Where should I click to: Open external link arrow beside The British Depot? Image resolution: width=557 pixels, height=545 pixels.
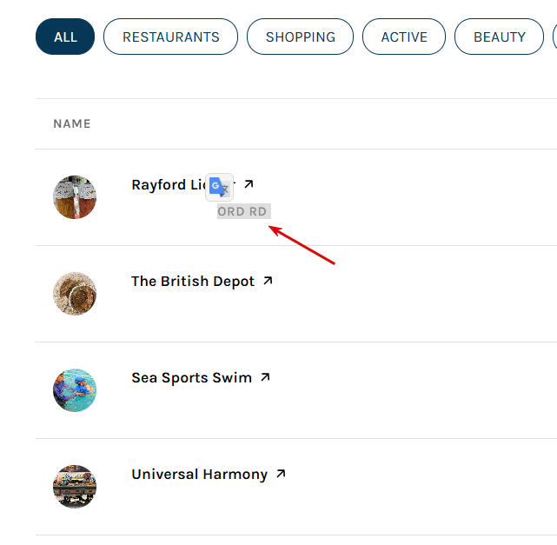click(x=268, y=281)
